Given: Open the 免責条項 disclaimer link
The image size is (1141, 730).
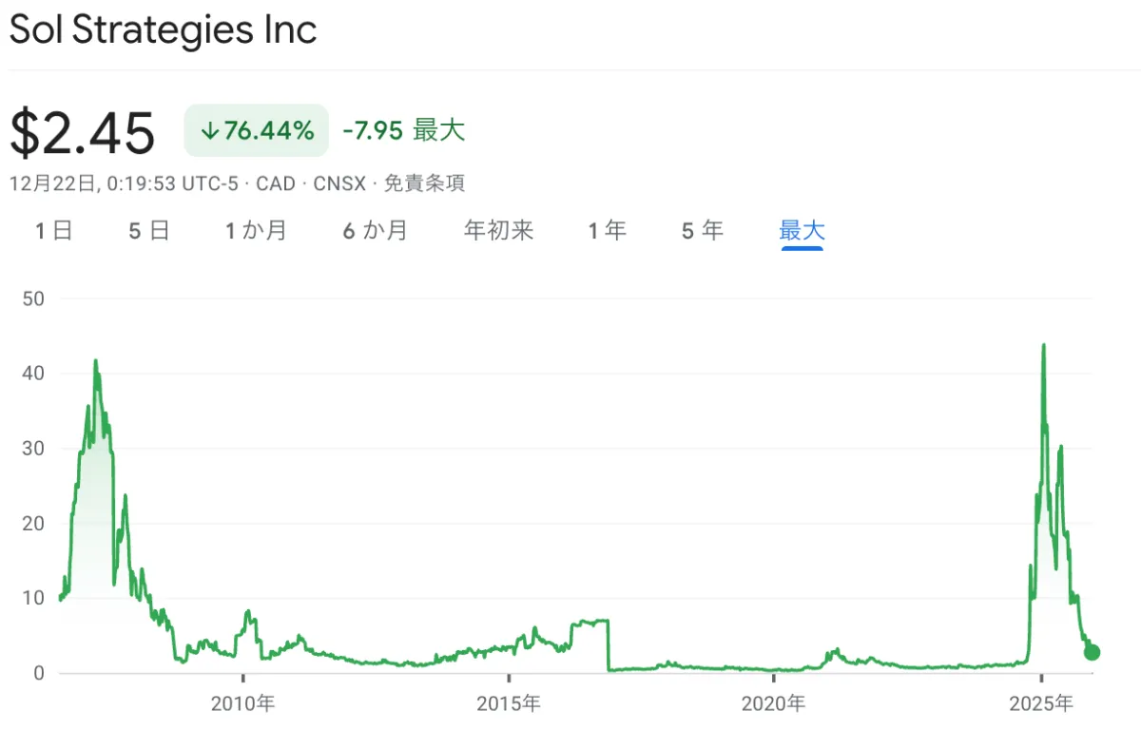Looking at the screenshot, I should 426,183.
